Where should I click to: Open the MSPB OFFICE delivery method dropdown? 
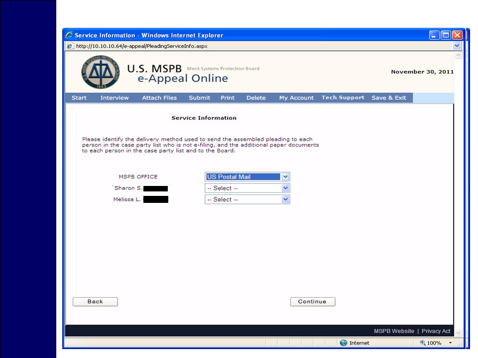[285, 177]
